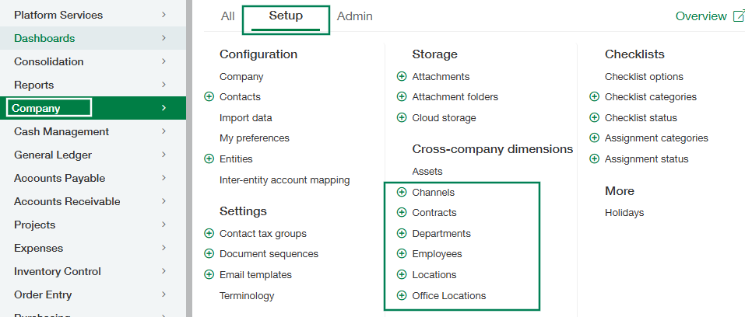This screenshot has width=745, height=317.
Task: Open the Inventory Control menu item
Action: click(x=93, y=271)
